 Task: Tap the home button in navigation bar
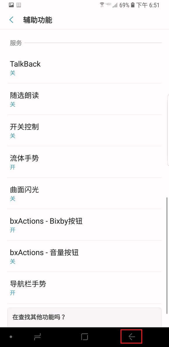85,337
